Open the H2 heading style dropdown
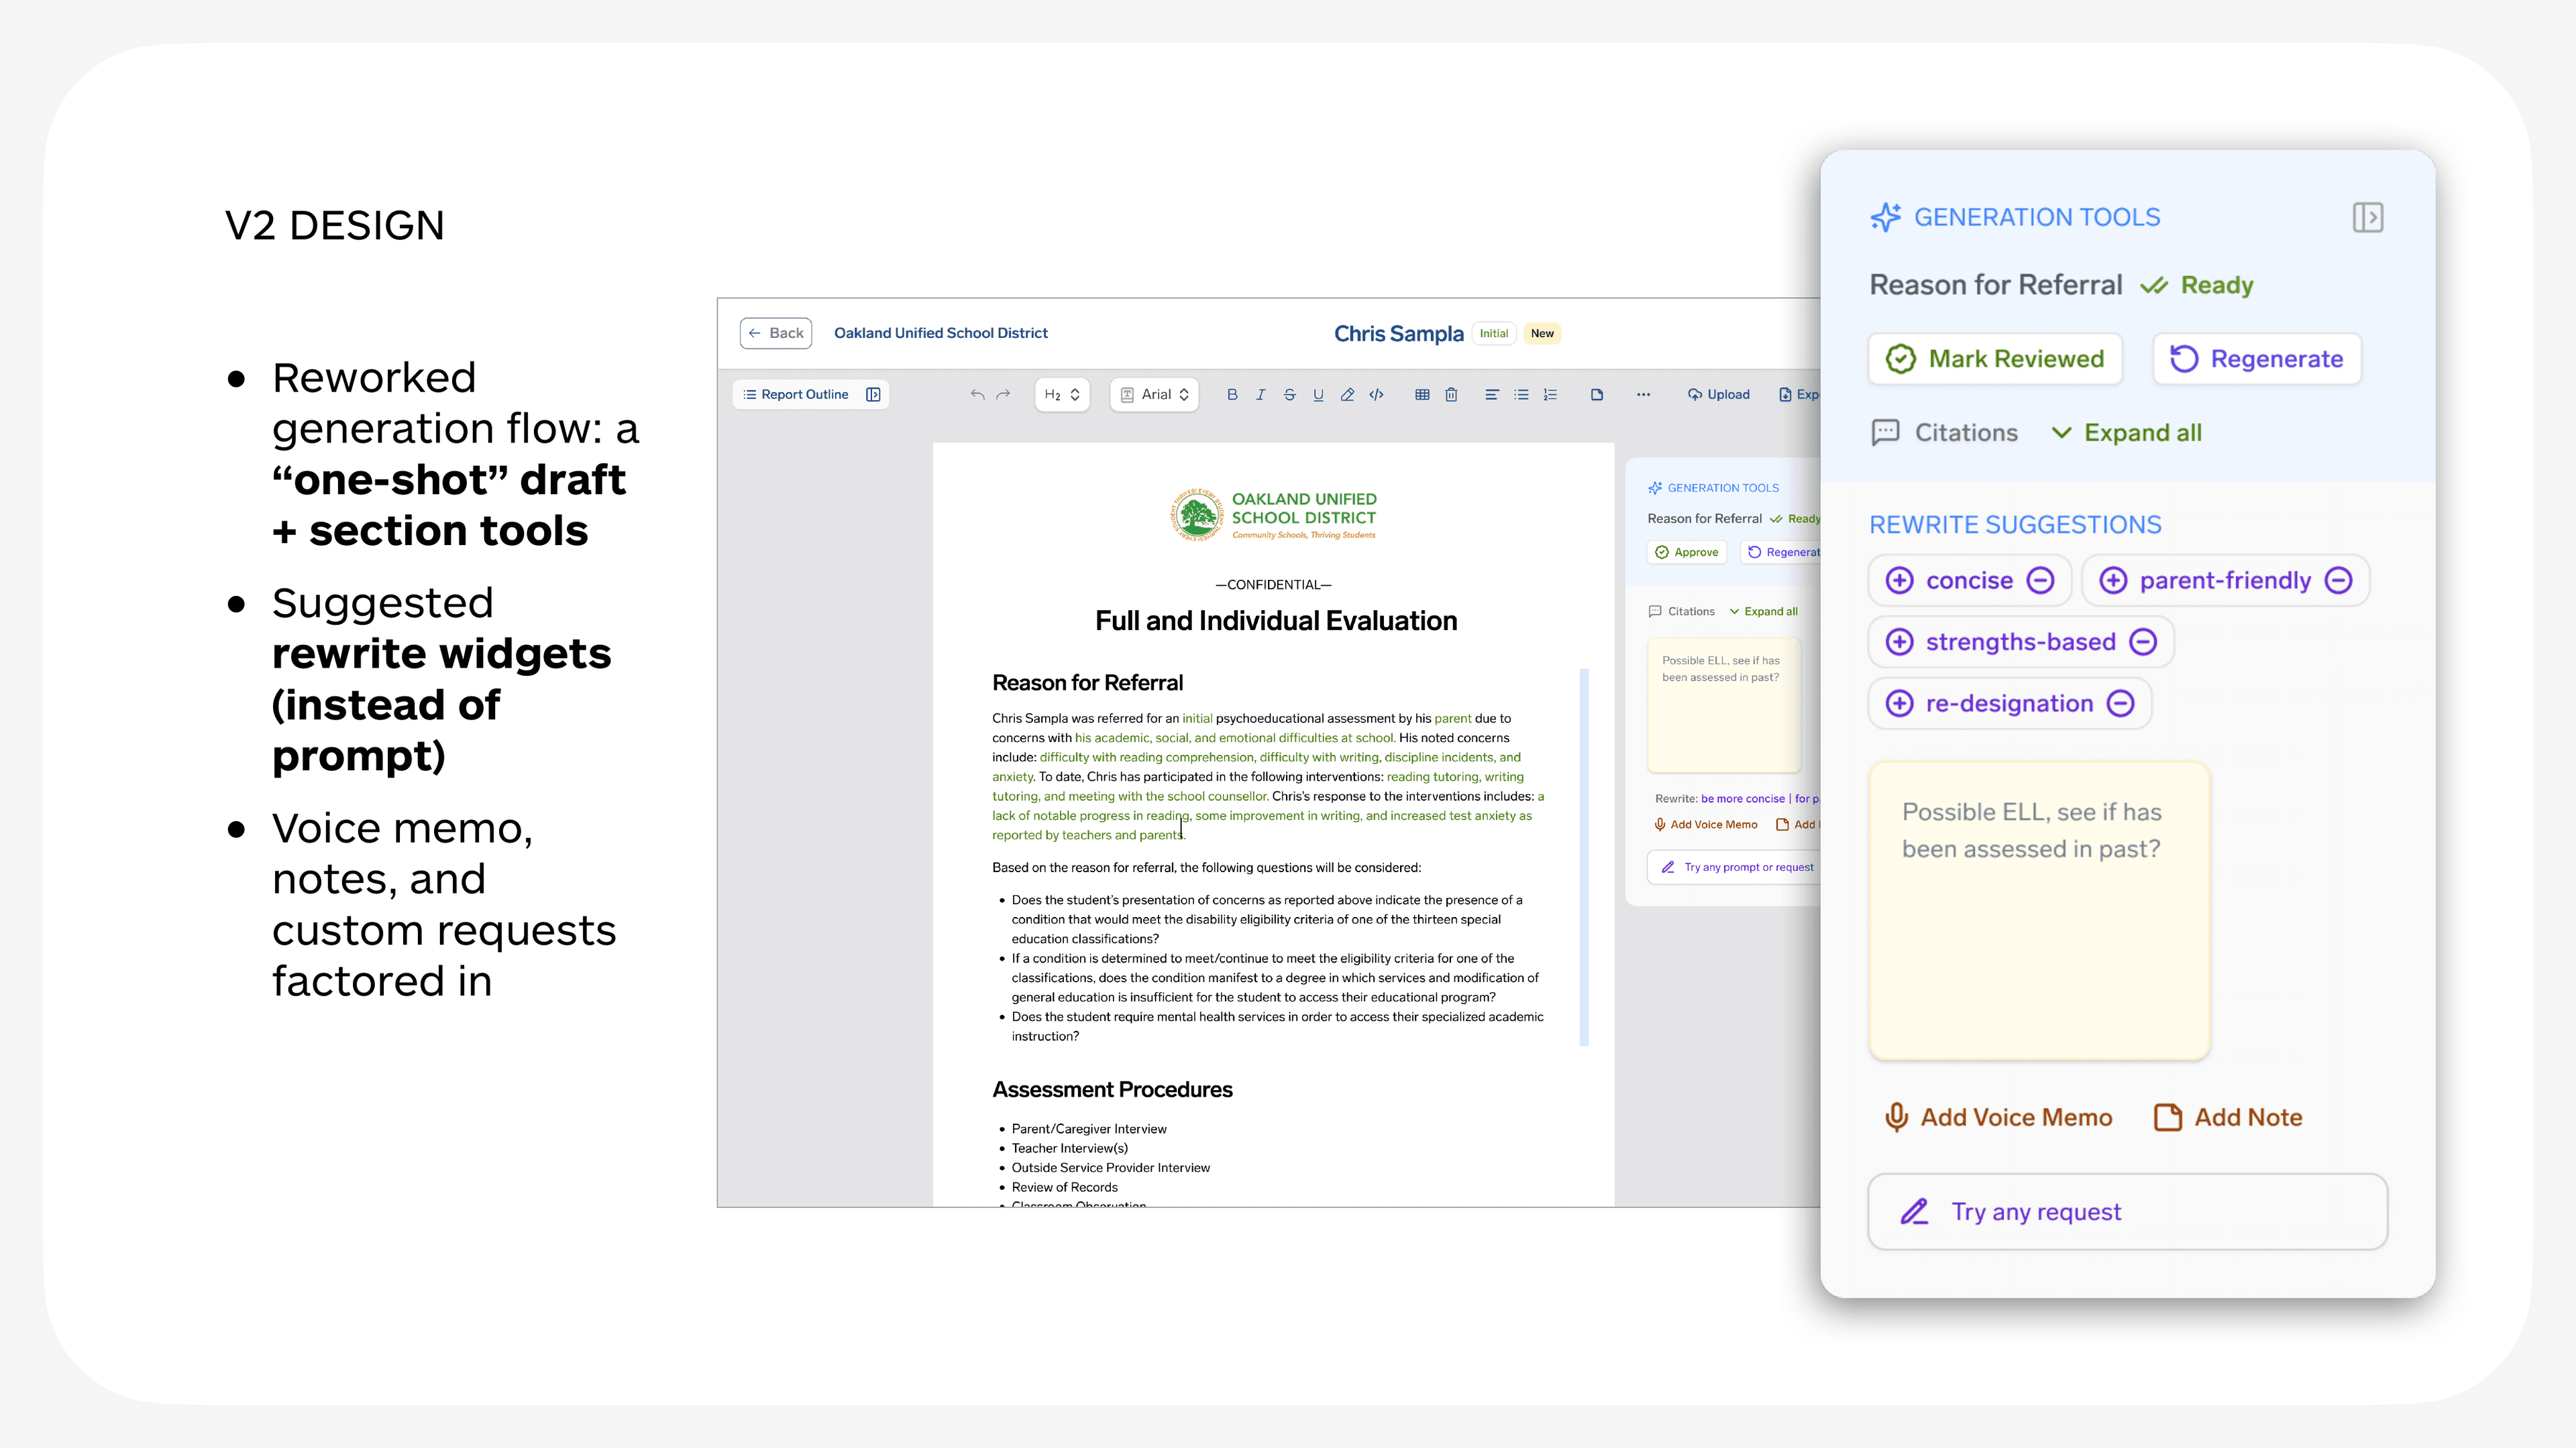The width and height of the screenshot is (2576, 1448). [1062, 395]
